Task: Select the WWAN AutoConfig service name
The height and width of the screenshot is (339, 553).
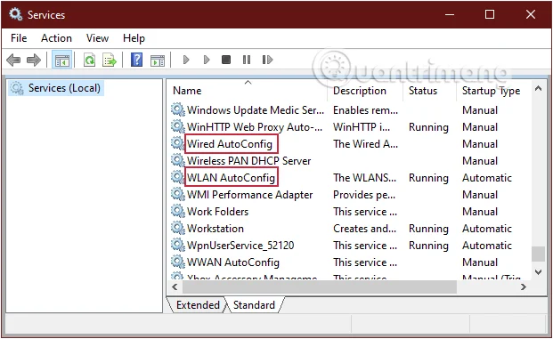Action: pyautogui.click(x=233, y=262)
